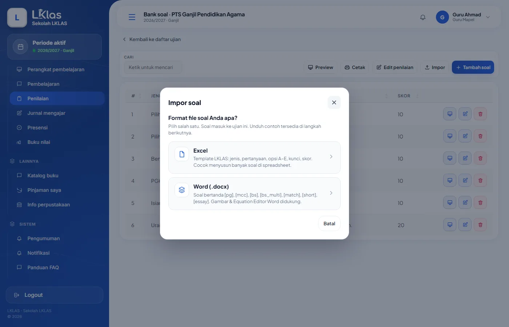Open Word option chevron arrow

click(x=331, y=193)
